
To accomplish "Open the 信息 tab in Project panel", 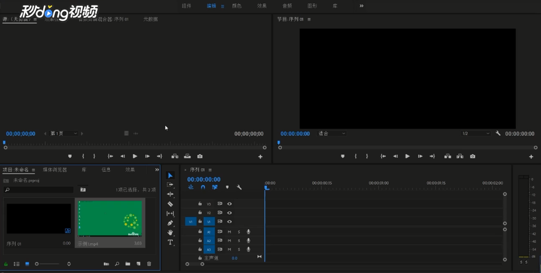I will tap(106, 170).
